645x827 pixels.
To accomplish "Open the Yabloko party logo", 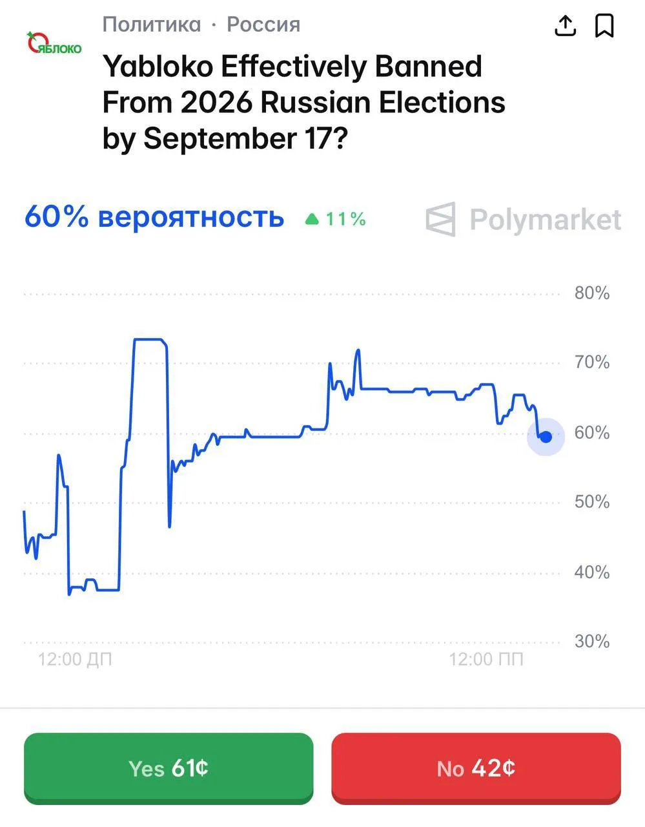I will click(54, 43).
